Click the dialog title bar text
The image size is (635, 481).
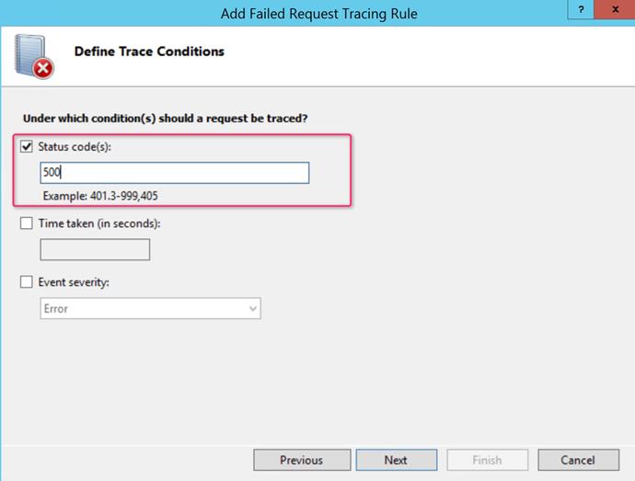(x=318, y=14)
